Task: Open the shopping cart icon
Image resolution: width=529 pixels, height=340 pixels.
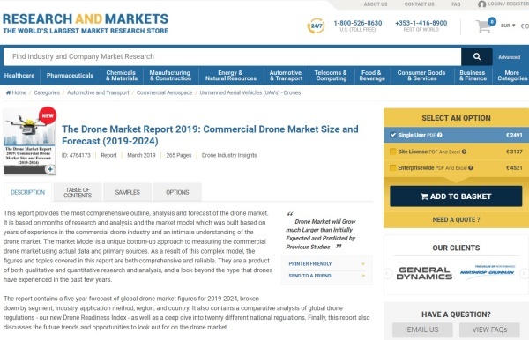Action: click(484, 26)
